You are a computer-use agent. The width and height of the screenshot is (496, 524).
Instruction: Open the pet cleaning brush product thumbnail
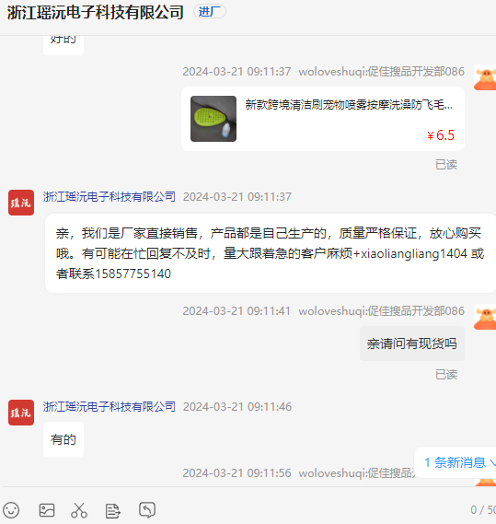click(x=213, y=119)
